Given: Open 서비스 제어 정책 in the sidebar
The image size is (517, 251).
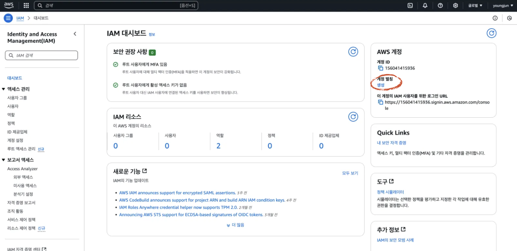Looking at the screenshot, I should tap(21, 220).
